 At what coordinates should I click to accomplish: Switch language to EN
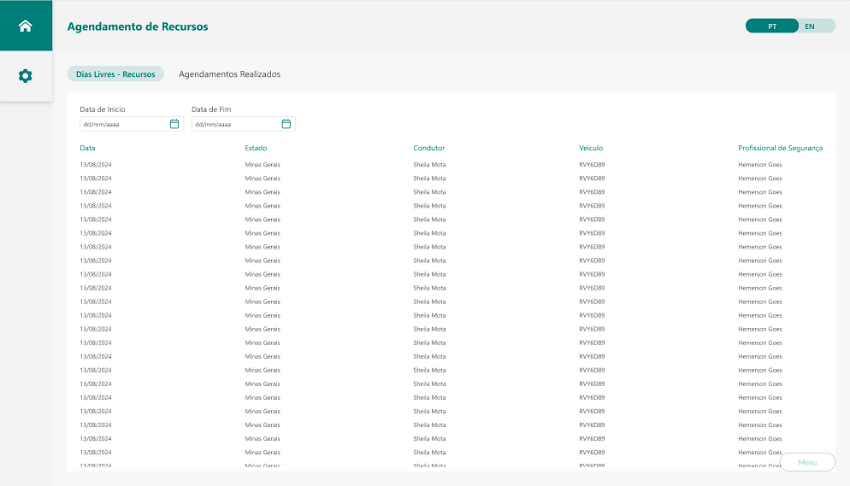[x=810, y=26]
